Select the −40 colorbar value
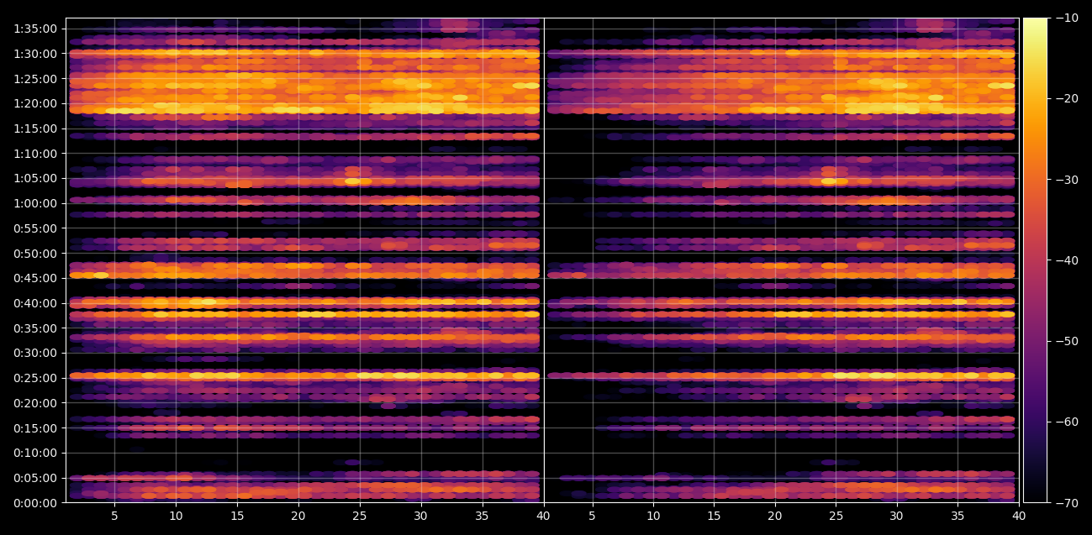1092x535 pixels. tap(1066, 260)
